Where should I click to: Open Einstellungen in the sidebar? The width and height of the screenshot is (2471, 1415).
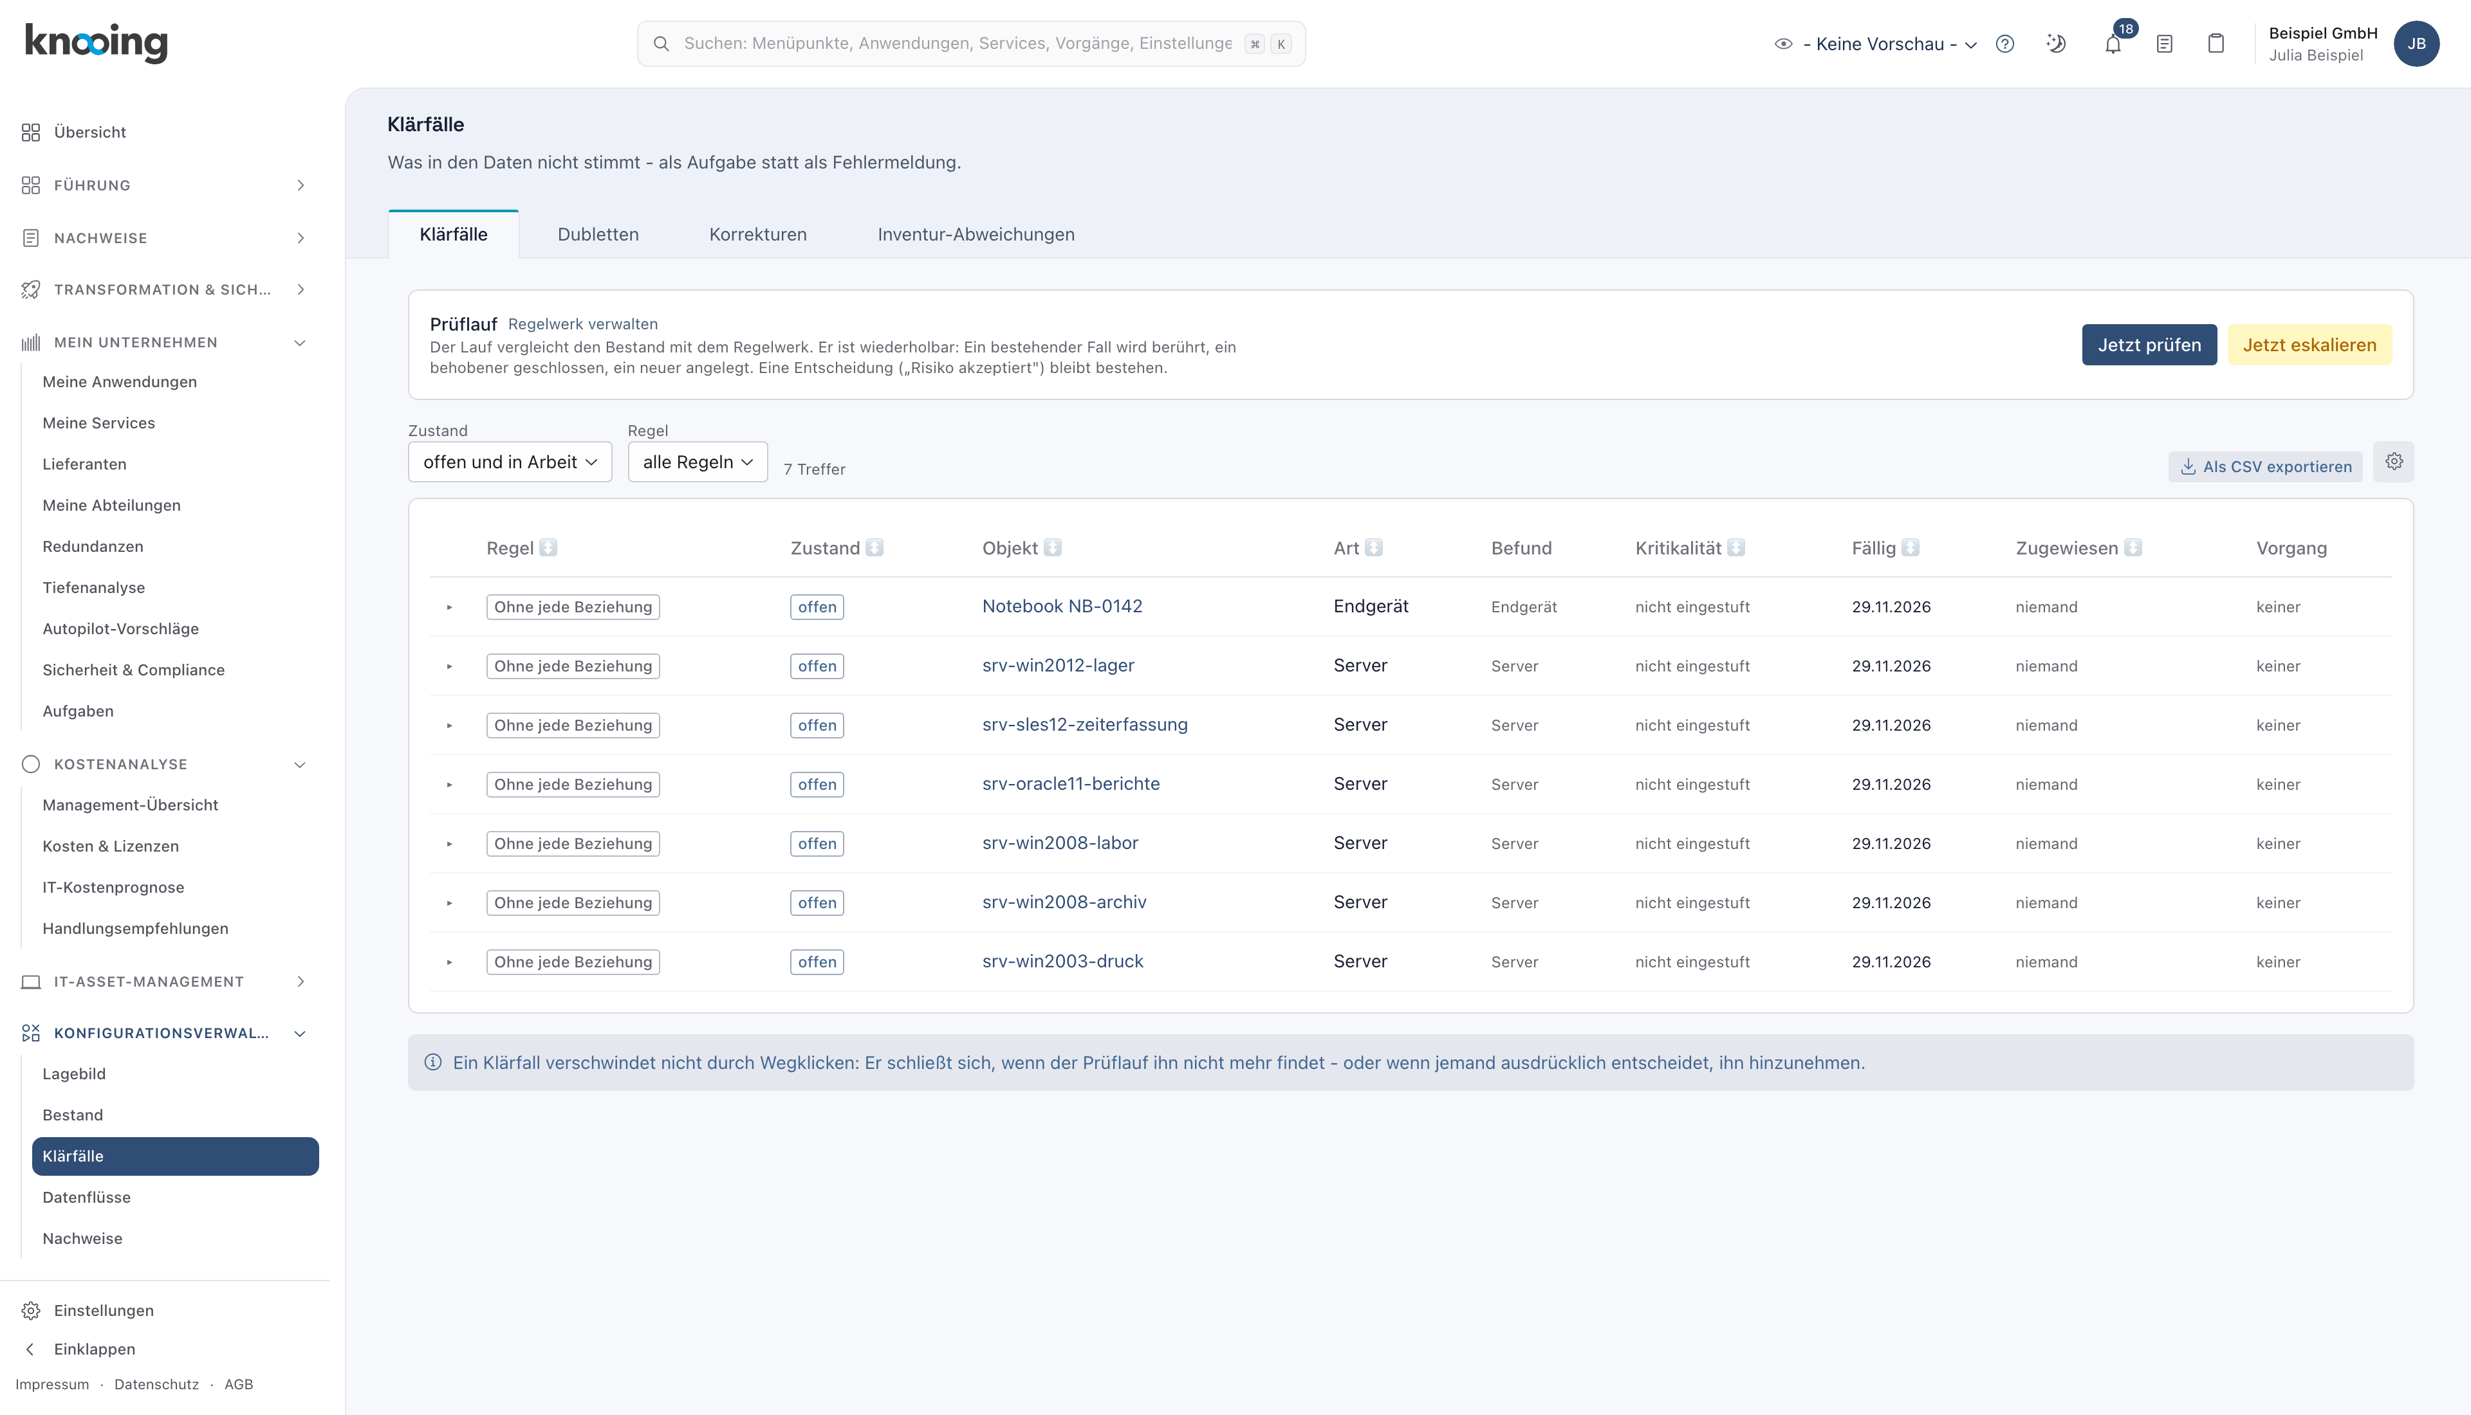(x=104, y=1311)
